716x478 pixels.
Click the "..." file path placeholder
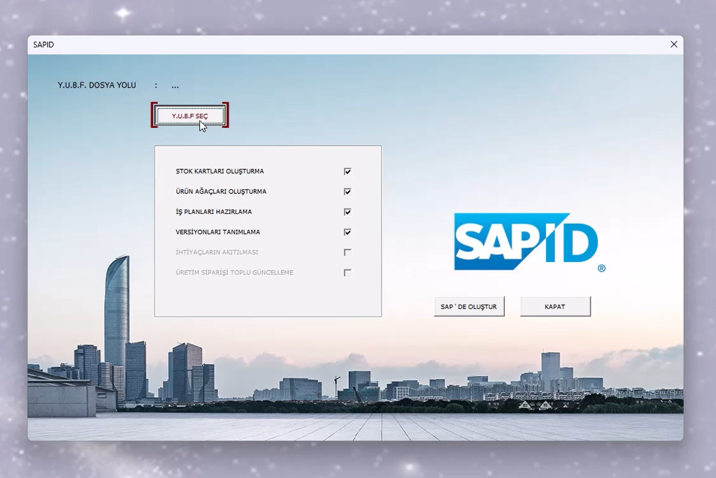[x=175, y=85]
